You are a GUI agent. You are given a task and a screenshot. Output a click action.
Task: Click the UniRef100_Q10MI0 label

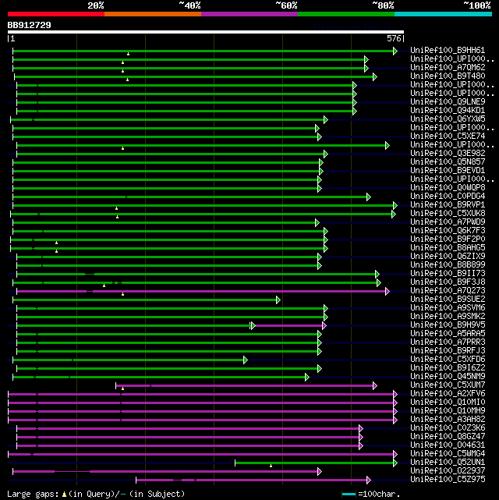point(448,402)
